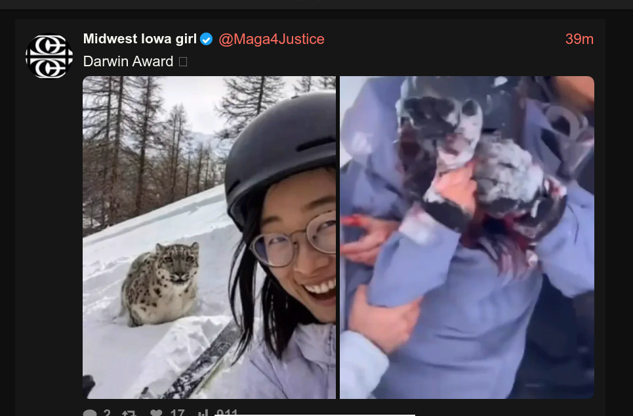The image size is (633, 416).
Task: Click the Midwest Iowa girl display name
Action: tap(140, 39)
